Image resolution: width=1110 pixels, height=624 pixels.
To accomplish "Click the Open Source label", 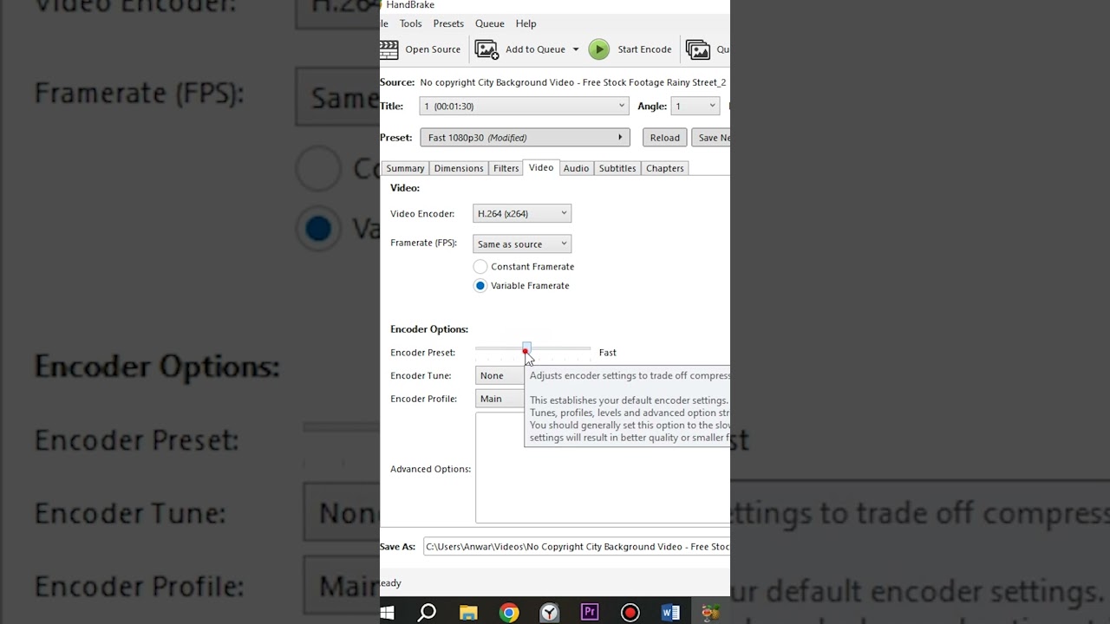I will (x=433, y=49).
